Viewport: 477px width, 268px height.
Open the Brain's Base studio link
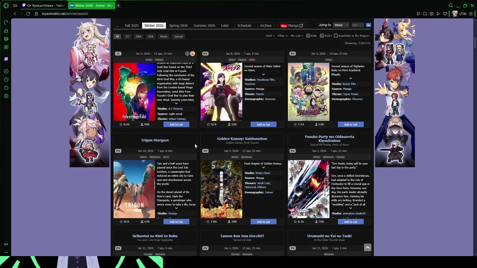(x=263, y=173)
